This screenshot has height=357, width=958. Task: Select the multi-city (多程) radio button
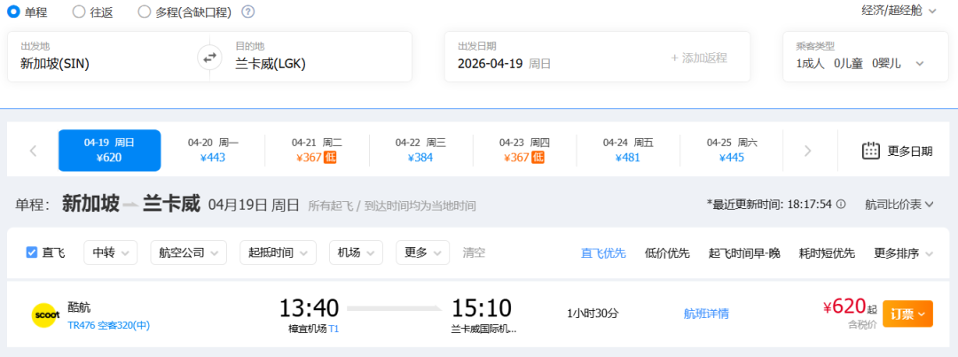(x=145, y=12)
